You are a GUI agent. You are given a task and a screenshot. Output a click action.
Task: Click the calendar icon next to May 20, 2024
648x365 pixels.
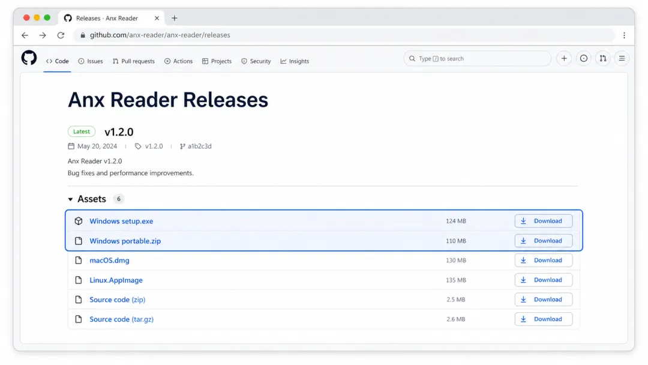pyautogui.click(x=71, y=146)
